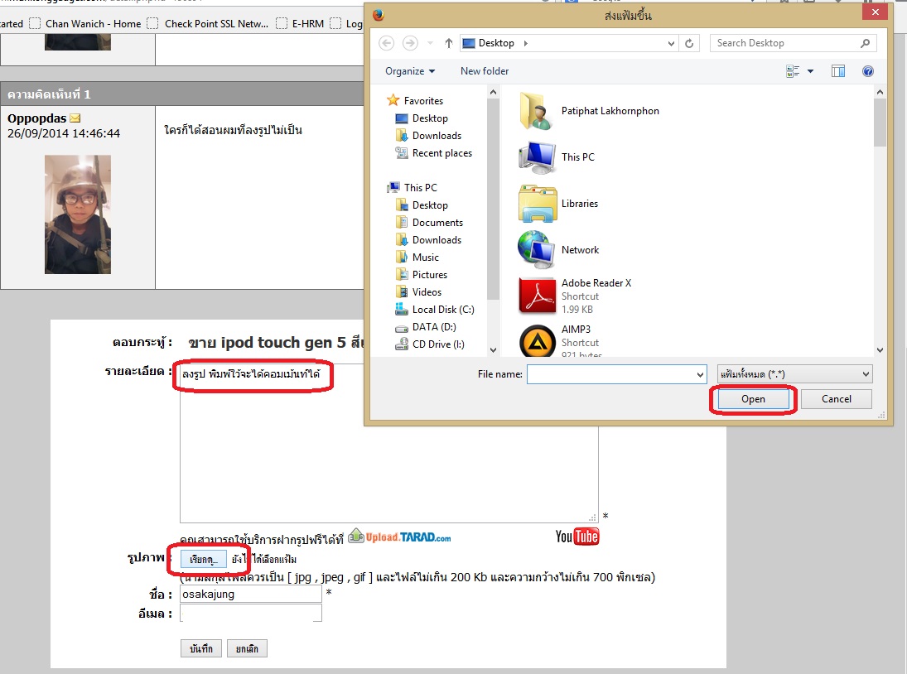Open the Organize dropdown menu
This screenshot has height=674, width=907.
[410, 71]
